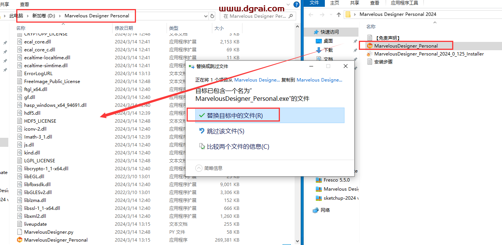
Task: Click the right window's address path field
Action: click(423, 14)
